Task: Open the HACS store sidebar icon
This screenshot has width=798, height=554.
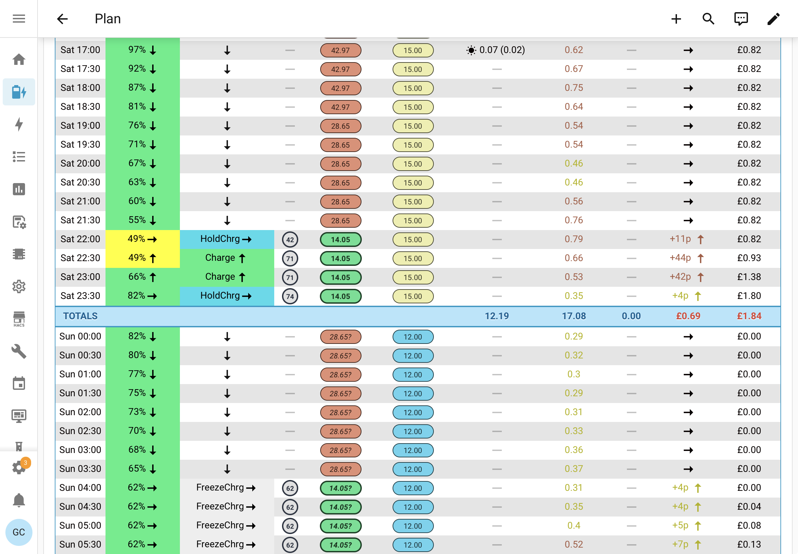Action: 19,319
